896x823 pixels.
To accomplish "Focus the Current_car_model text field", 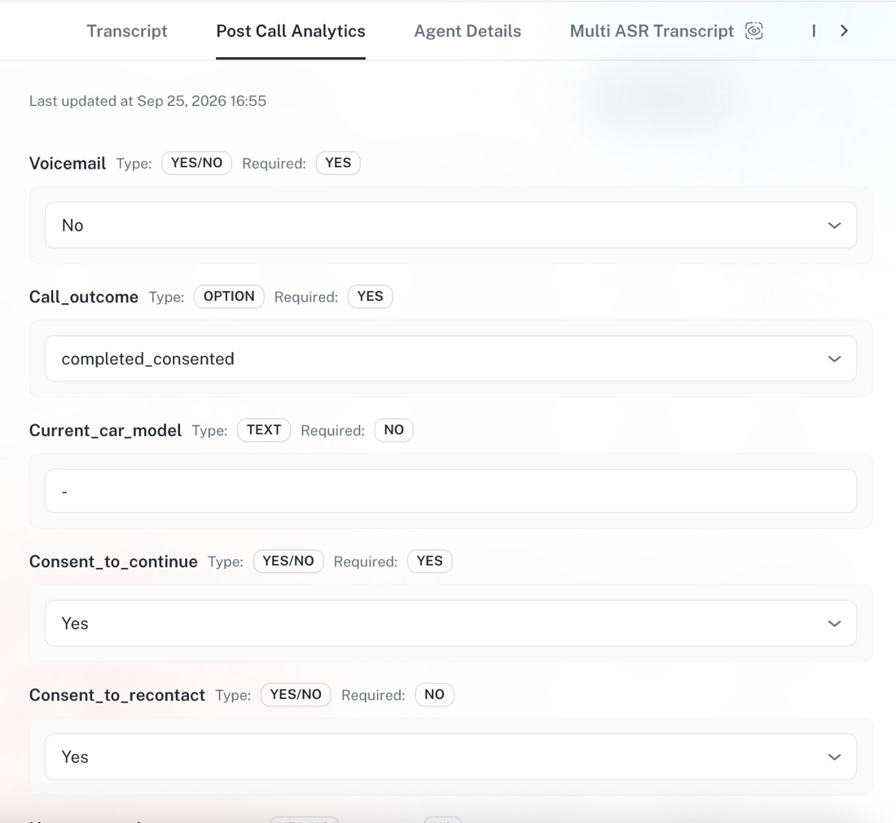I will point(451,491).
